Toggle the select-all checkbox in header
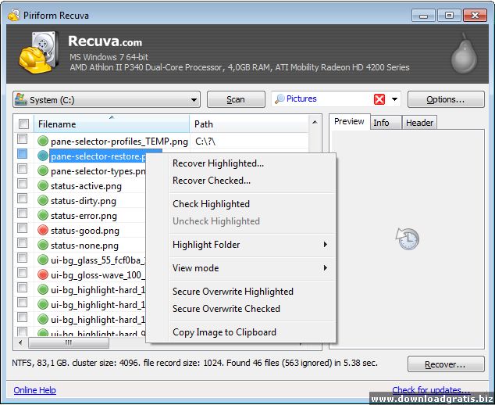 point(23,124)
